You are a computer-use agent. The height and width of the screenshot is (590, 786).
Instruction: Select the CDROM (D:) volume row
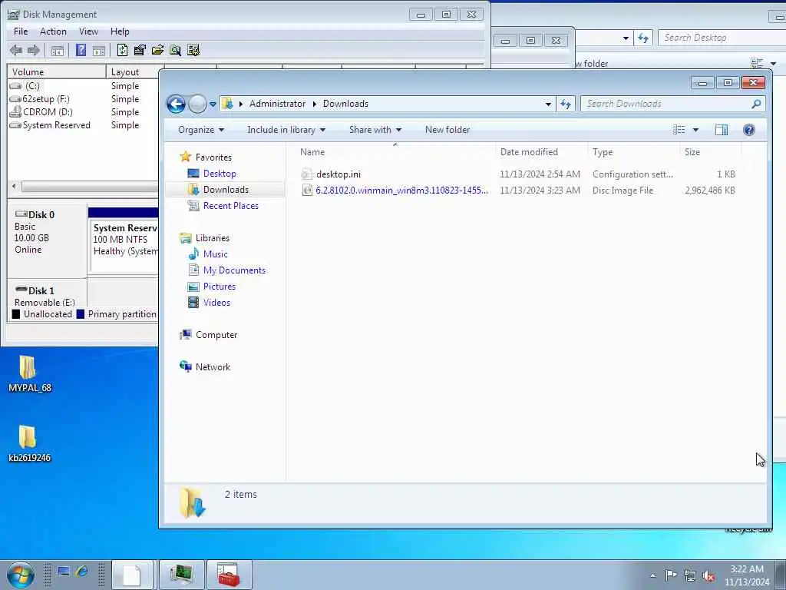tap(83, 112)
